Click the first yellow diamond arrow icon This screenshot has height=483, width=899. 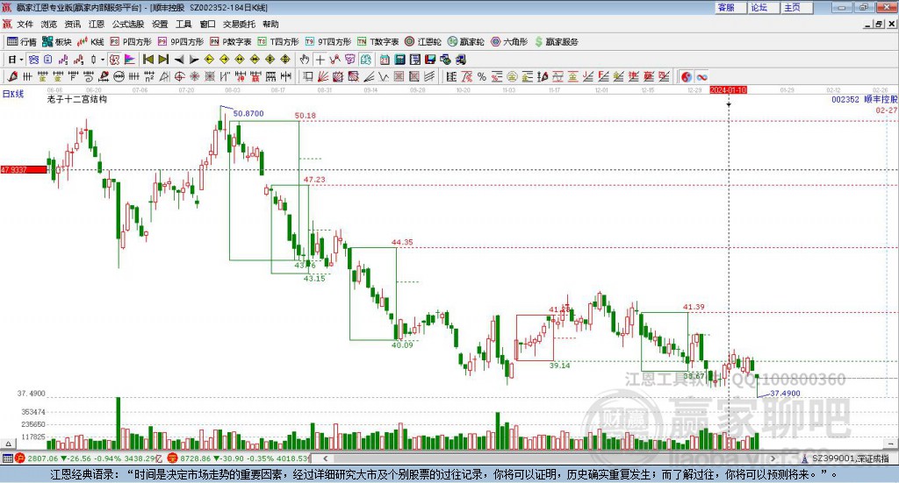(209, 60)
